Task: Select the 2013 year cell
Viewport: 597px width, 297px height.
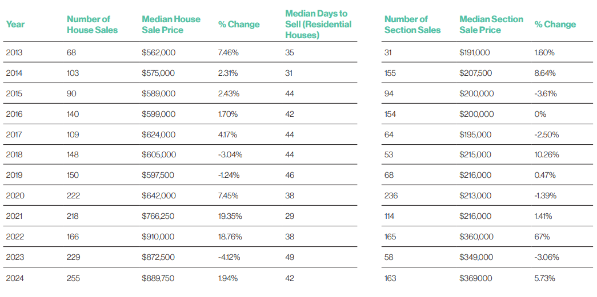Action: [x=15, y=52]
